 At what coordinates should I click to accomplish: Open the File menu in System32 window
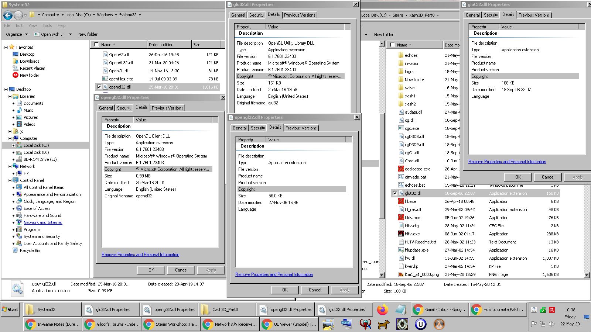7,25
